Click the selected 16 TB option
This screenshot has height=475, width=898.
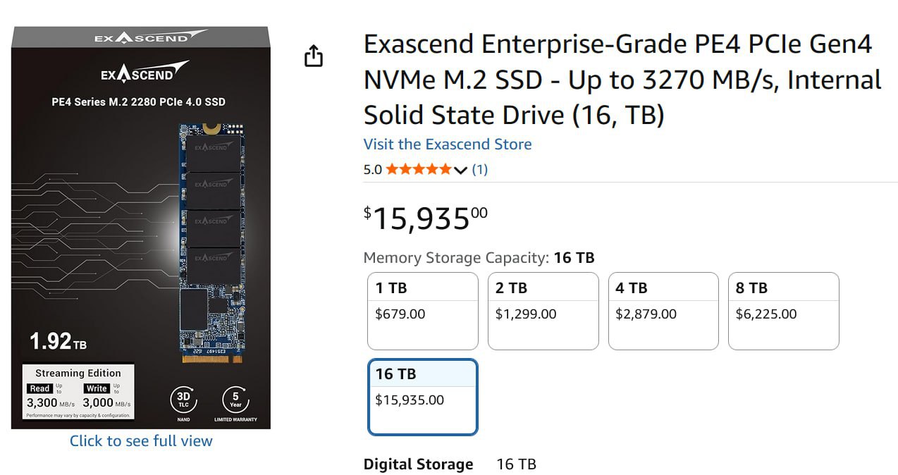(422, 397)
